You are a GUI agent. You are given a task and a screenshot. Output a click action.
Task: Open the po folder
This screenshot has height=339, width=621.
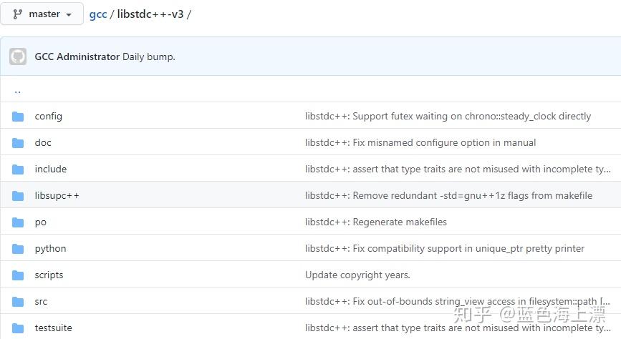point(40,222)
